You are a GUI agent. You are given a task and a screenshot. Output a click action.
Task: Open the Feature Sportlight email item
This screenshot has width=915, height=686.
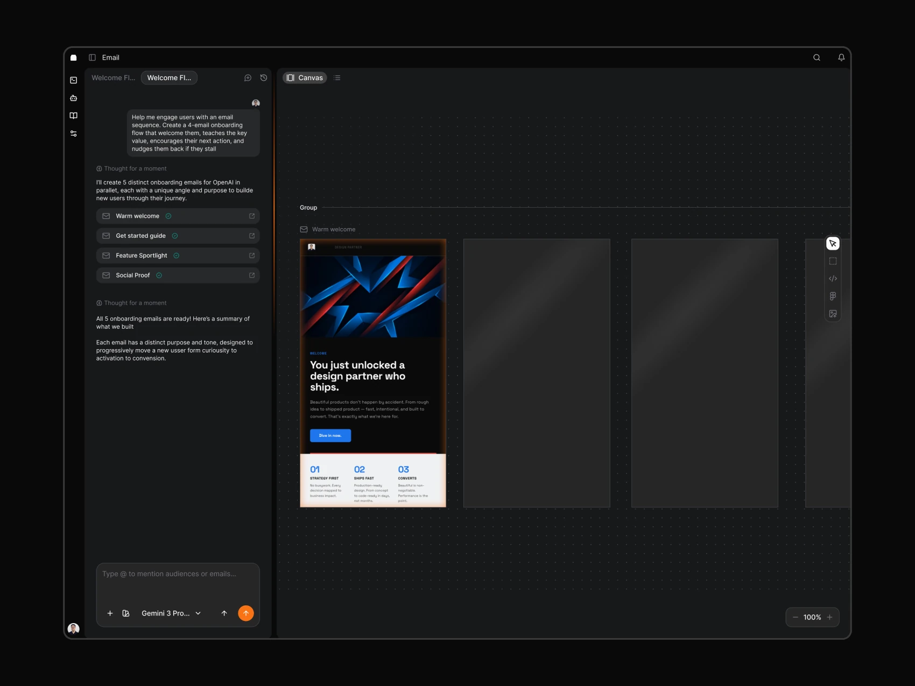point(178,256)
